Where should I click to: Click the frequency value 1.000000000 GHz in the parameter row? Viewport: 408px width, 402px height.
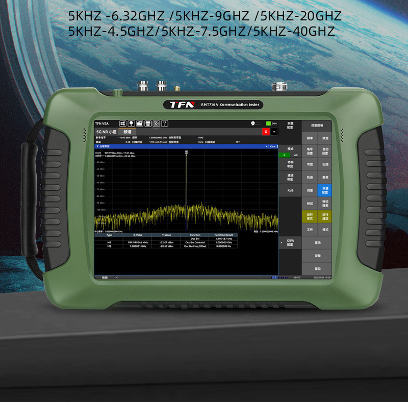click(x=158, y=137)
